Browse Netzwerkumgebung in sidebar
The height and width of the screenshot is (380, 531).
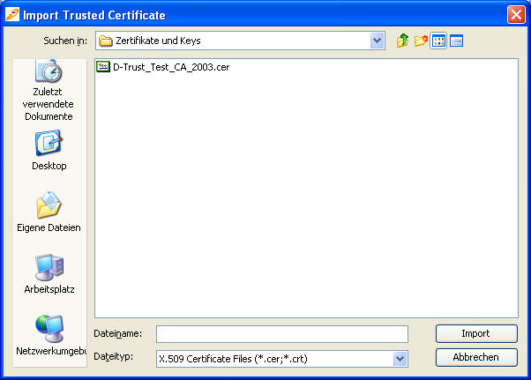49,333
